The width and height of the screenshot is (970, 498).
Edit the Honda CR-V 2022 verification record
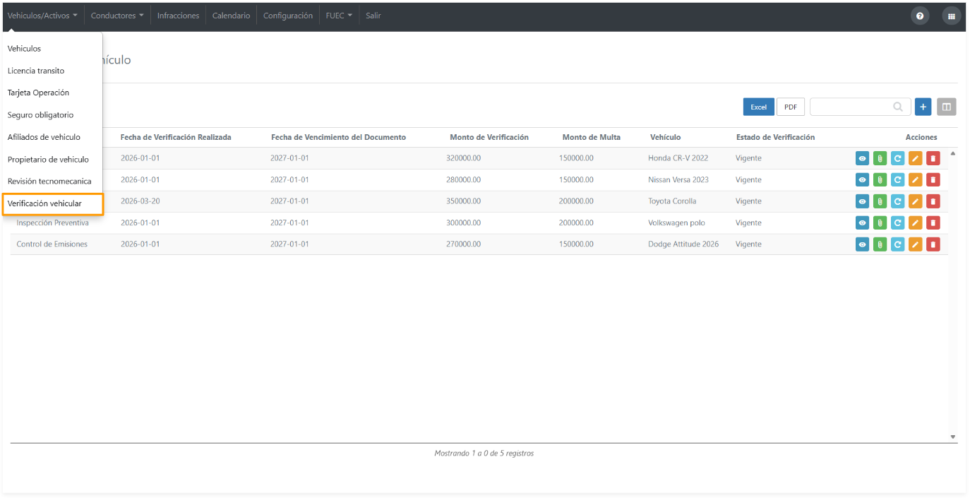pos(915,158)
